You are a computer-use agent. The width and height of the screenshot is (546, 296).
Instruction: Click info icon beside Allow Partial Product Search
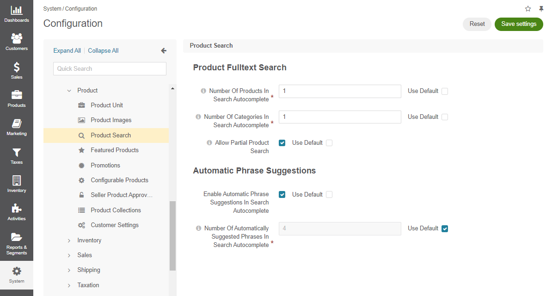tap(209, 143)
